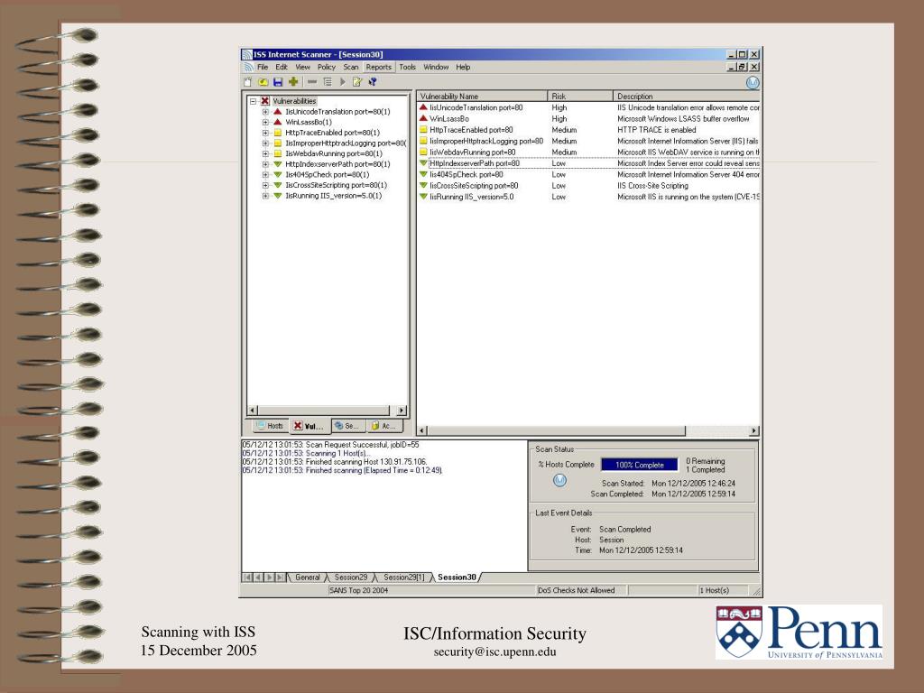
Task: Click 'SANS Top 20 2004' in status bar
Action: click(358, 590)
